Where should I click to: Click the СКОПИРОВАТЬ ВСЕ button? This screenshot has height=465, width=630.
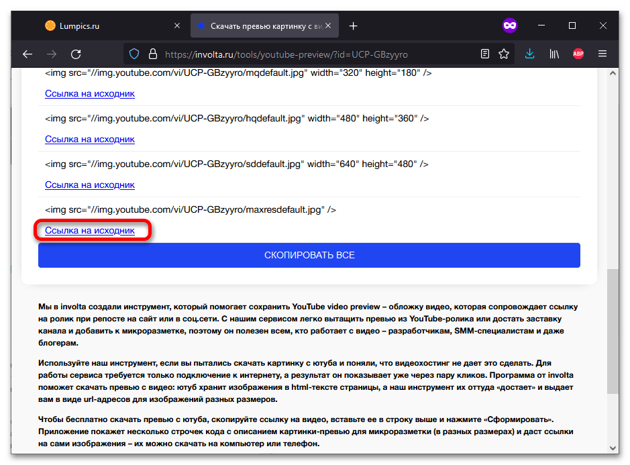[x=309, y=255]
